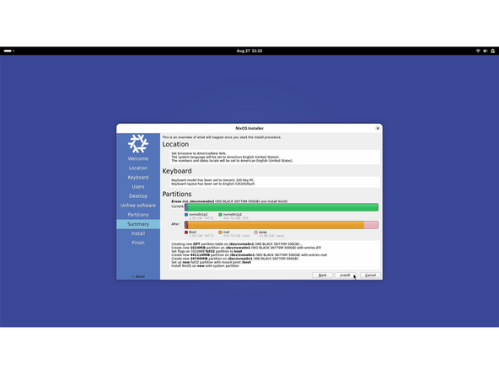This screenshot has width=499, height=374.
Task: Click the battery power icon in the top bar
Action: pos(492,51)
